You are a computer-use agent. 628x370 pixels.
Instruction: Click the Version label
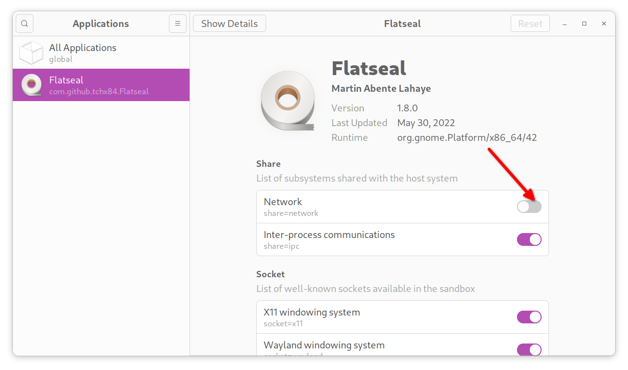(348, 108)
